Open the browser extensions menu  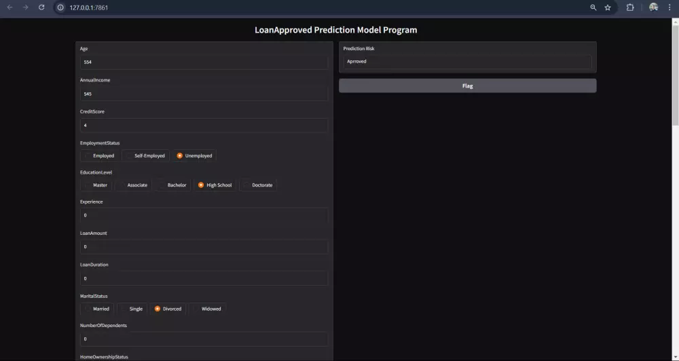[x=630, y=7]
